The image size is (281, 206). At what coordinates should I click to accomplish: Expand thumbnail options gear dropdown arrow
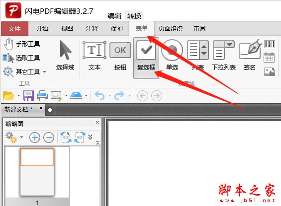pyautogui.click(x=22, y=137)
